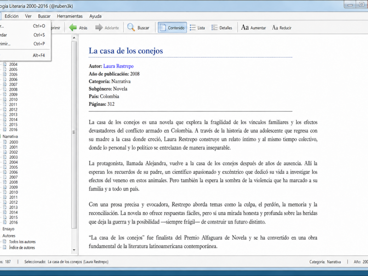Click the tree panel scrollbar up arrow
Image resolution: width=368 pixels, height=276 pixels.
(x=74, y=38)
